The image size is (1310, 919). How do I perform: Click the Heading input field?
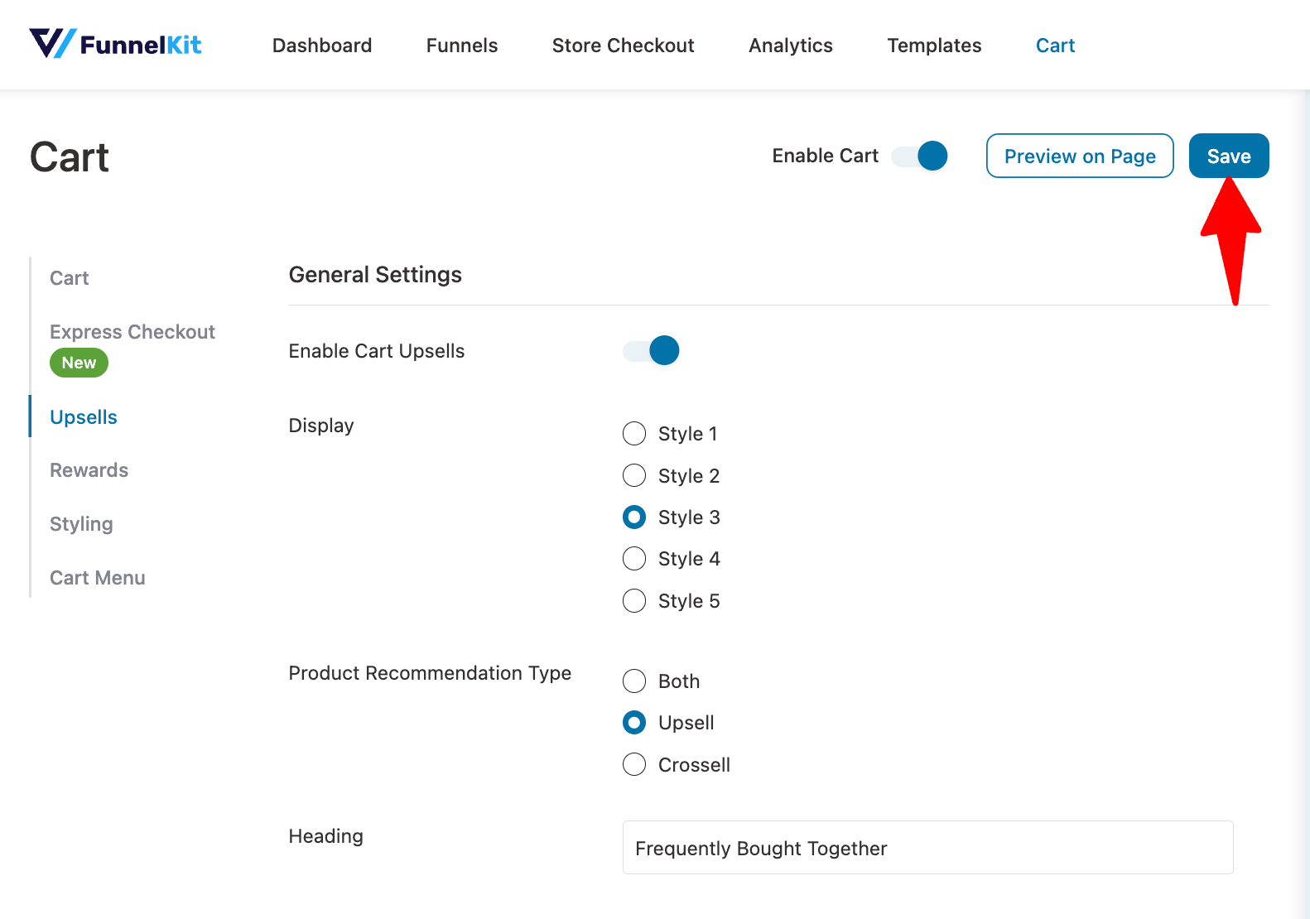pos(928,848)
